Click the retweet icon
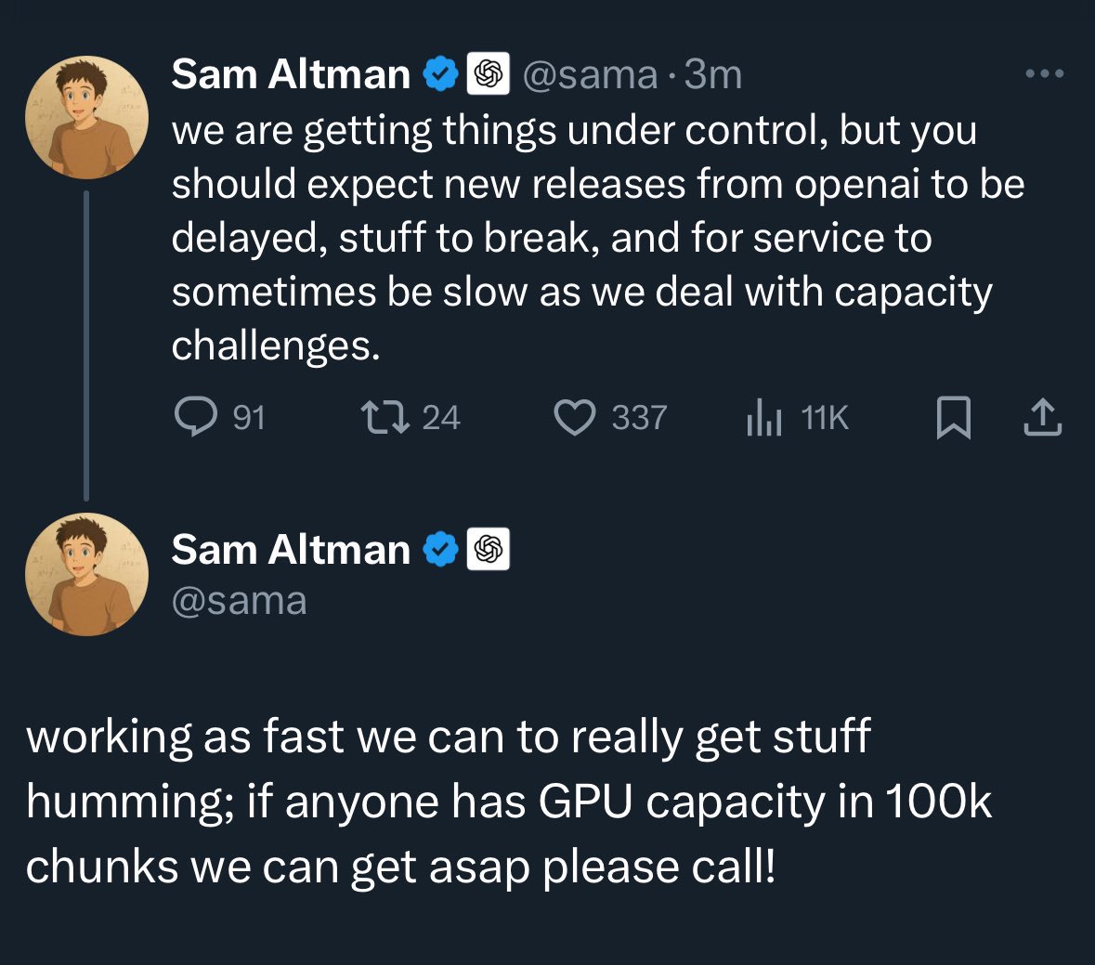The height and width of the screenshot is (965, 1095). [385, 417]
